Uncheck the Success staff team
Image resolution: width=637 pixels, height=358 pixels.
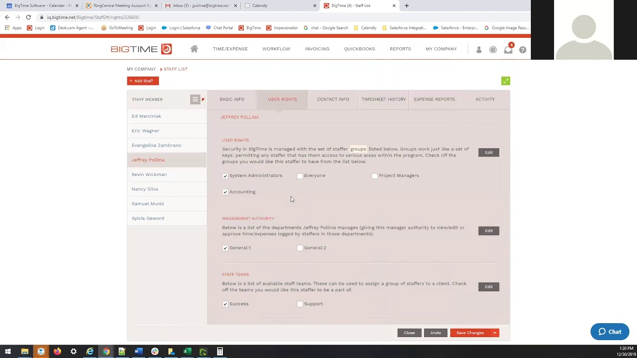click(225, 304)
